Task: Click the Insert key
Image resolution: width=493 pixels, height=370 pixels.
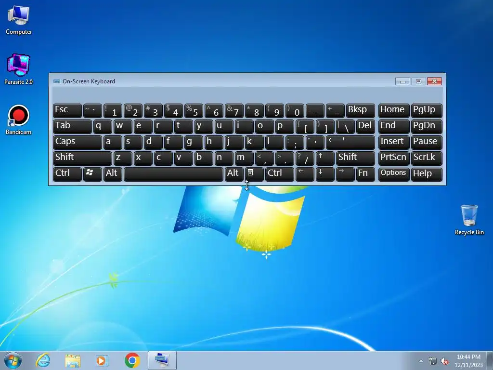Action: coord(394,143)
